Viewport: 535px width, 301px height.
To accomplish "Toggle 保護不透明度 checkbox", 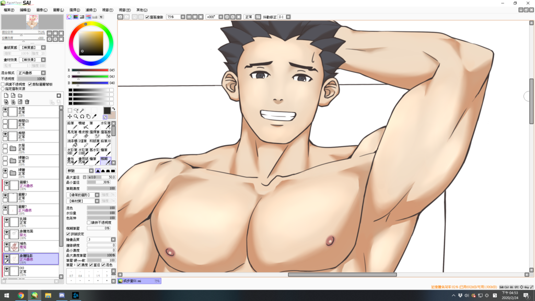I will coord(3,84).
